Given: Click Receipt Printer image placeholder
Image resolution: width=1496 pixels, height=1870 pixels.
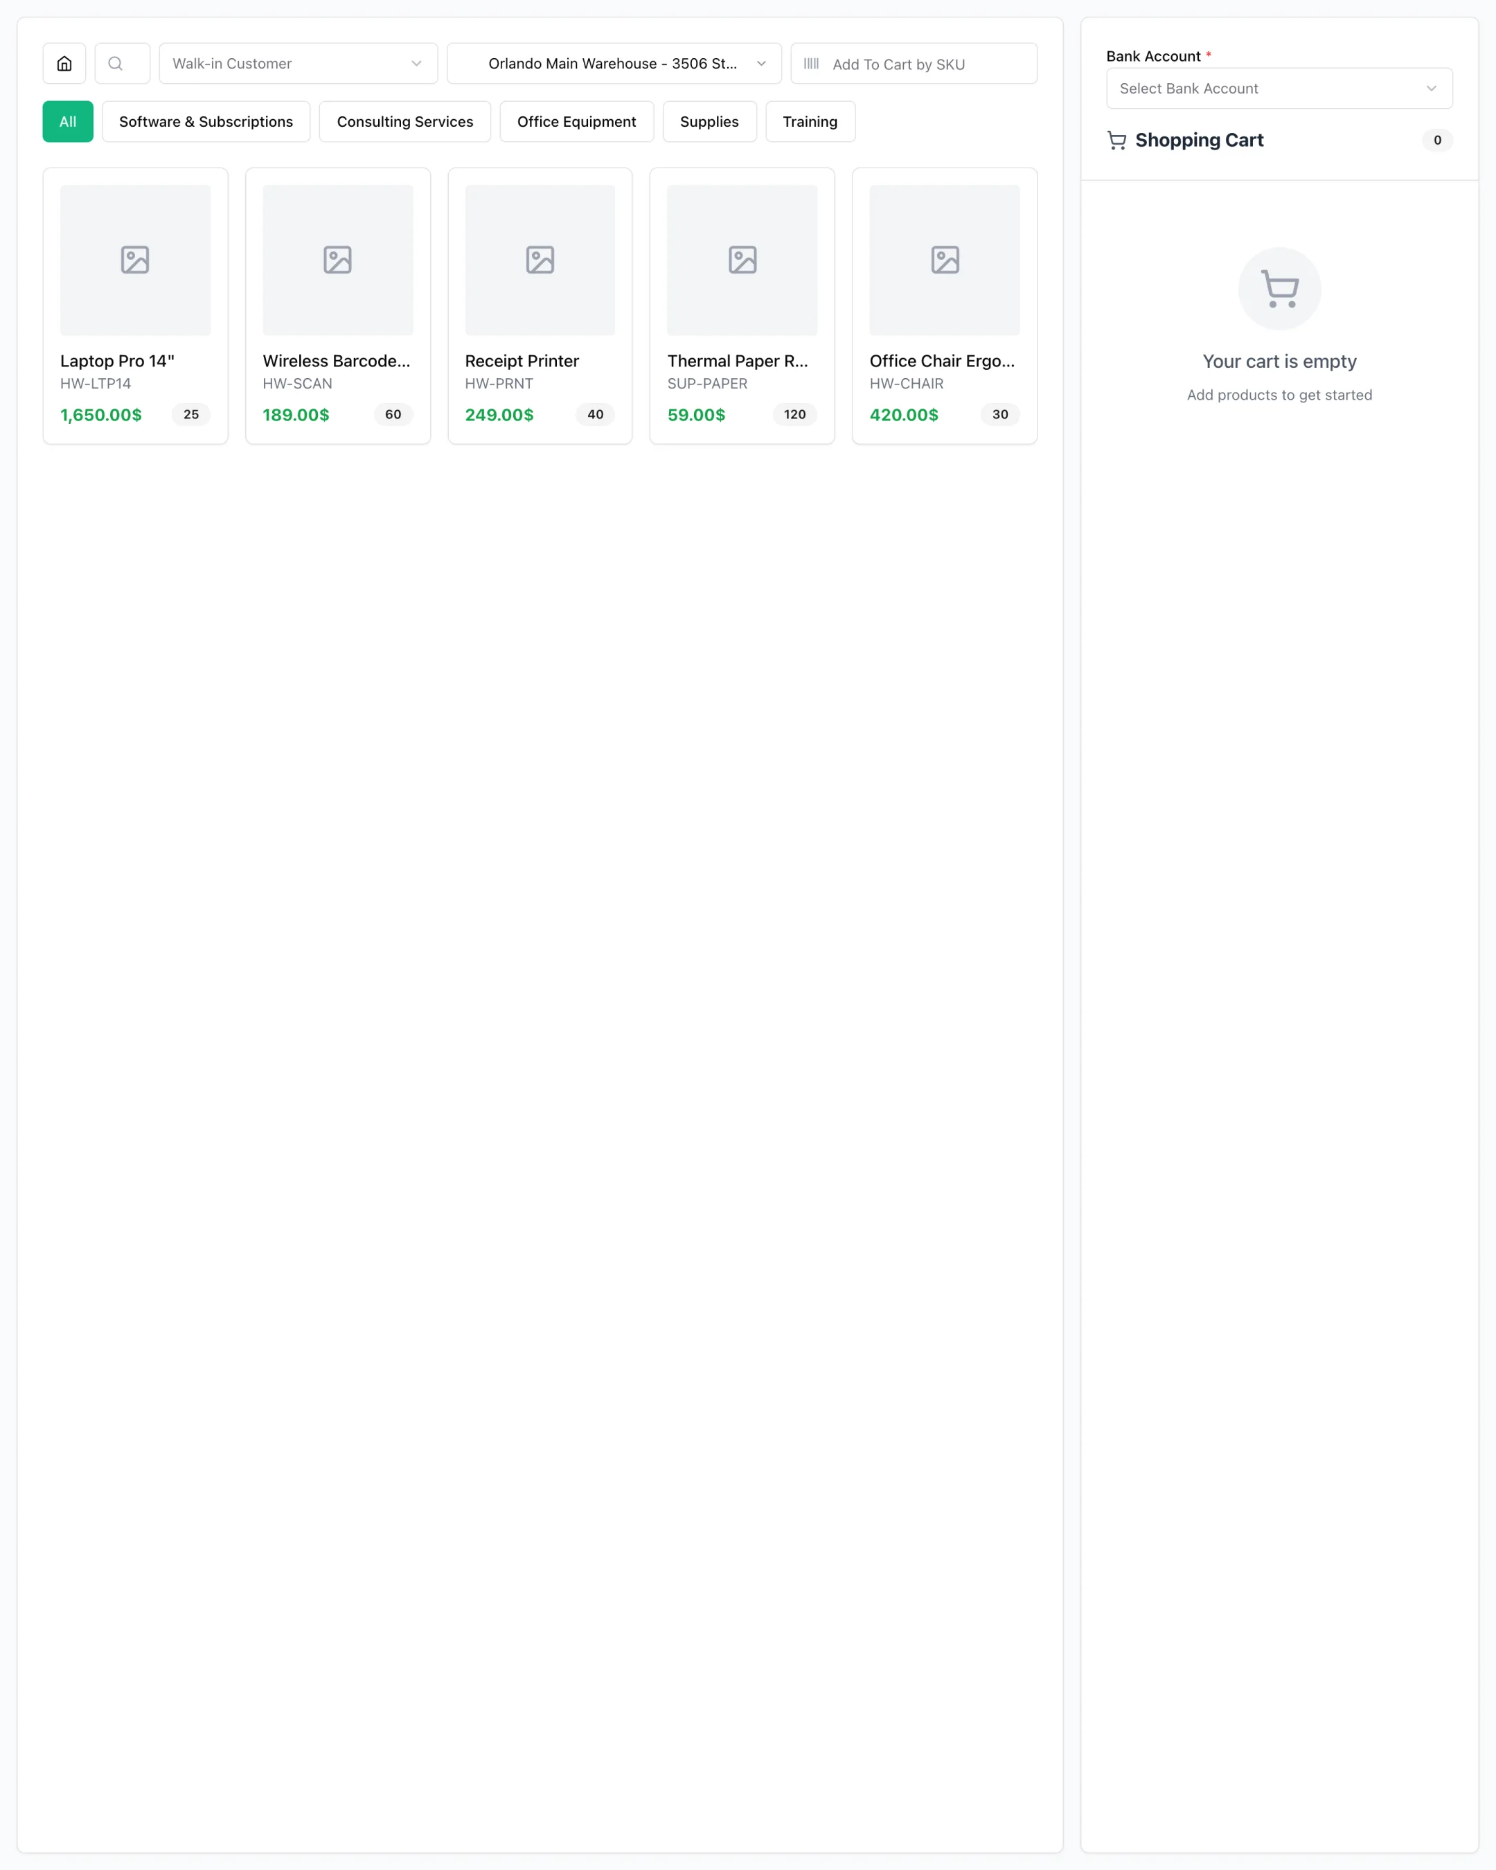Looking at the screenshot, I should (540, 259).
